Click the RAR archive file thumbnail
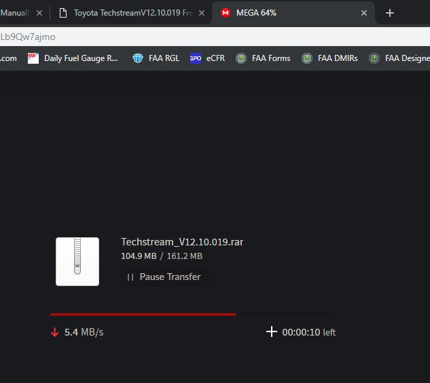Screen dimensions: 430x383 (77, 262)
